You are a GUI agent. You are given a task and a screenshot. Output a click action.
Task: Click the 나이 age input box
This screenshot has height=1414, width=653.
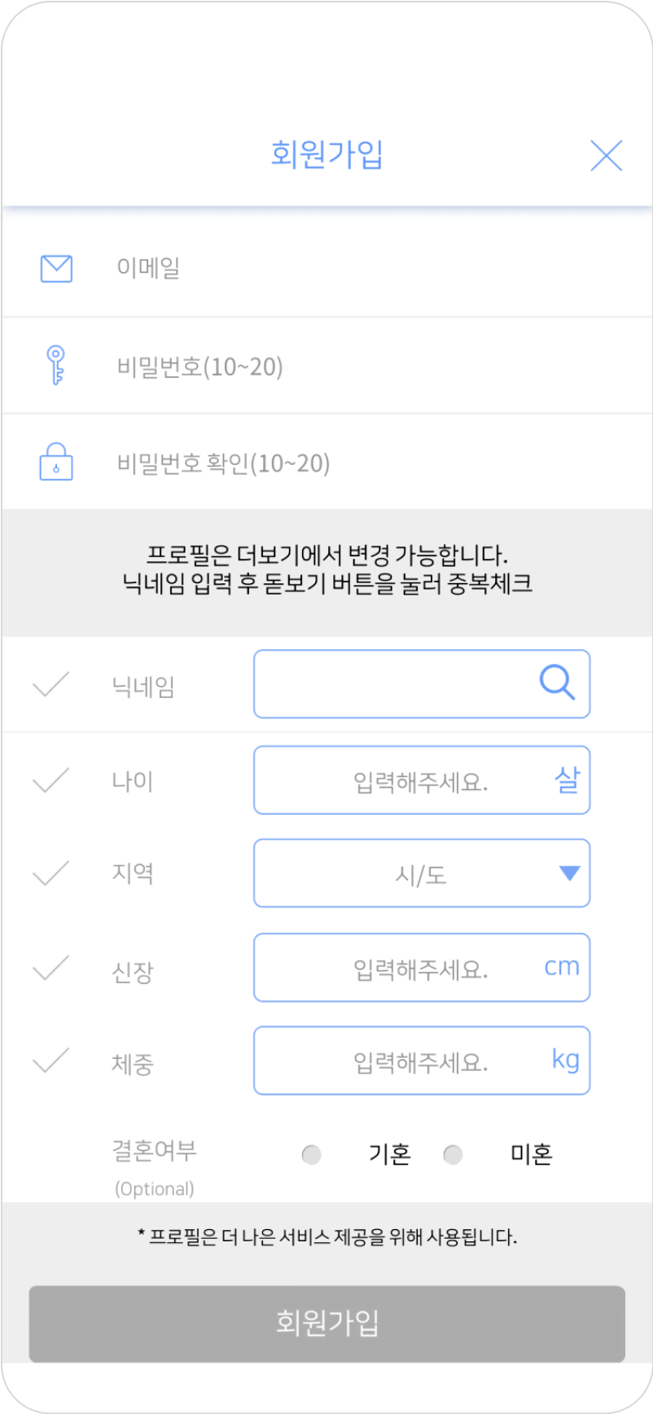click(x=421, y=780)
